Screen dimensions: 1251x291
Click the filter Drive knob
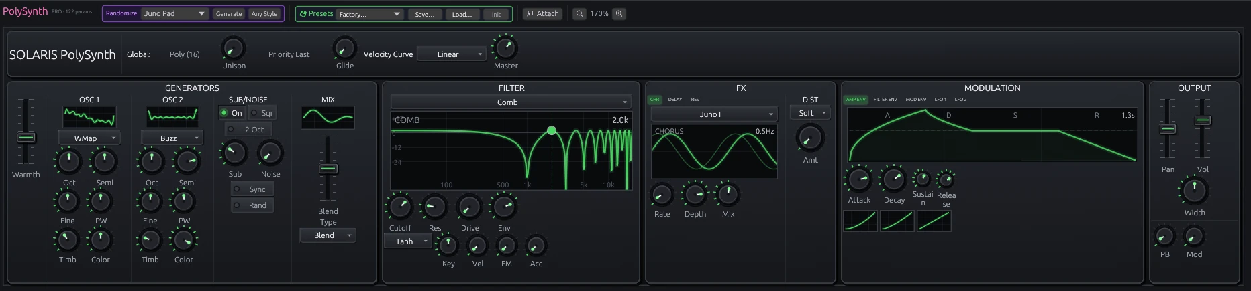[469, 207]
